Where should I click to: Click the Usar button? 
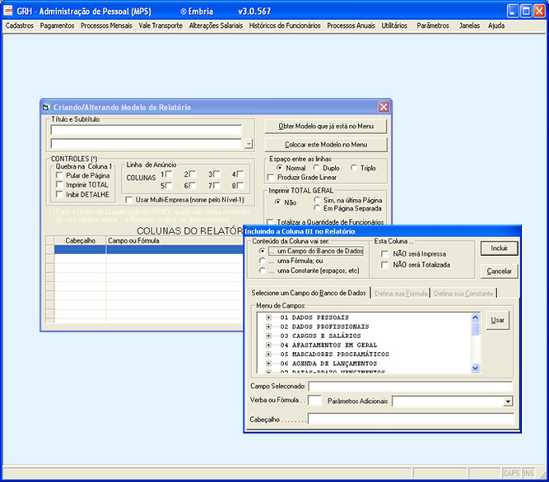[x=497, y=320]
